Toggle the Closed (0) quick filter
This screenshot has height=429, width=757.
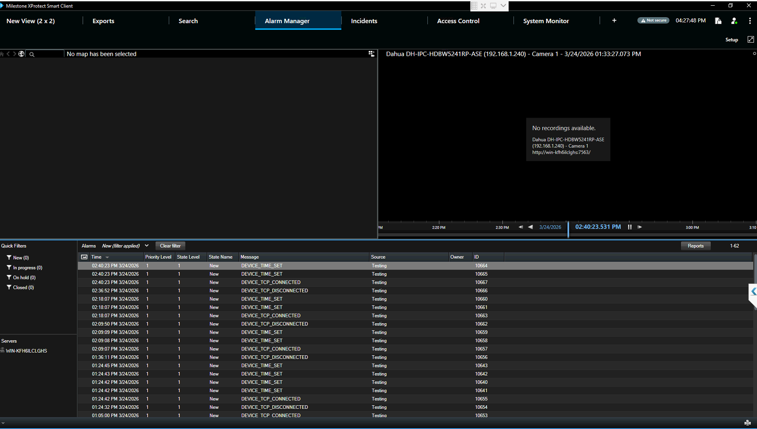coord(23,288)
